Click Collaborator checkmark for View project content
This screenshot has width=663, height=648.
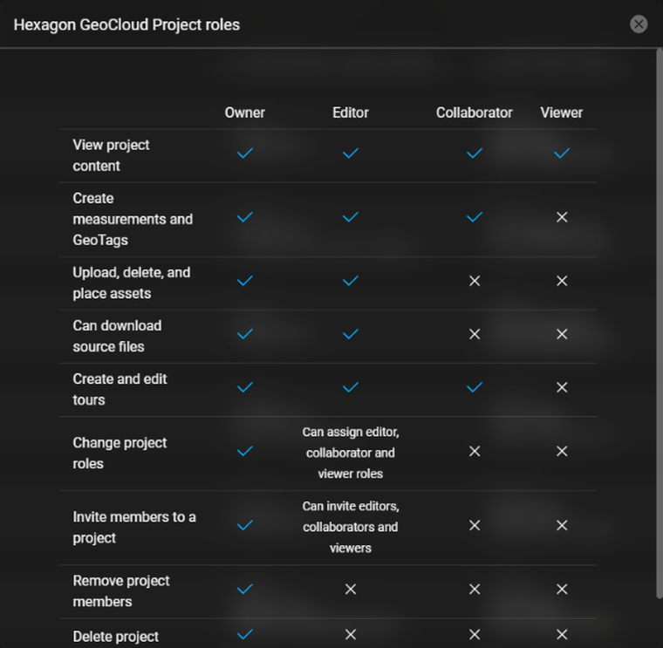(x=475, y=153)
